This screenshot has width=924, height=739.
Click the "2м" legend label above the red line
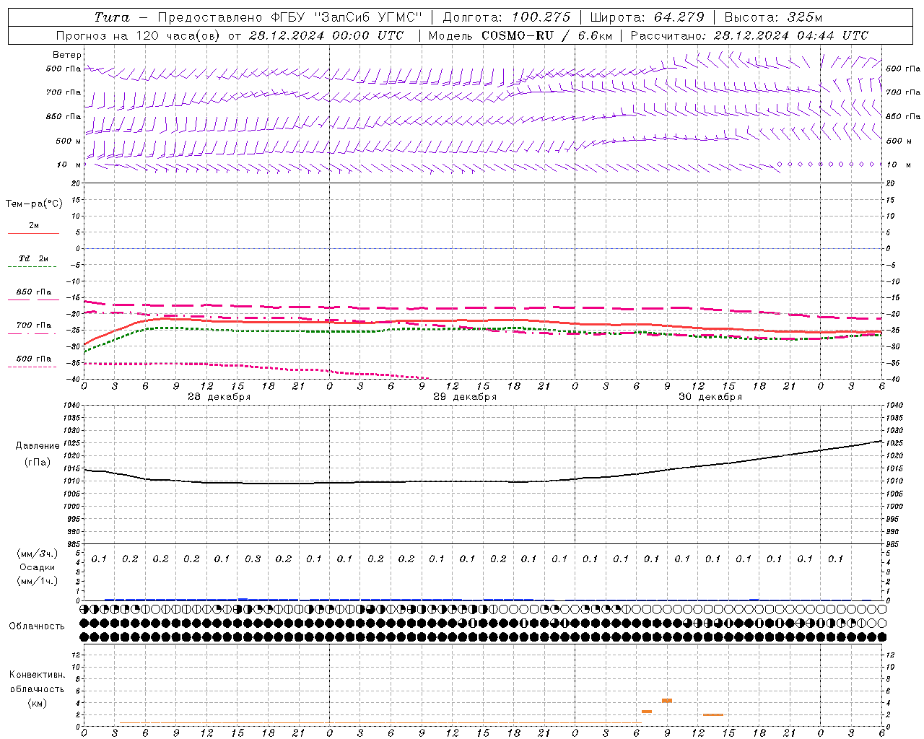(x=34, y=225)
